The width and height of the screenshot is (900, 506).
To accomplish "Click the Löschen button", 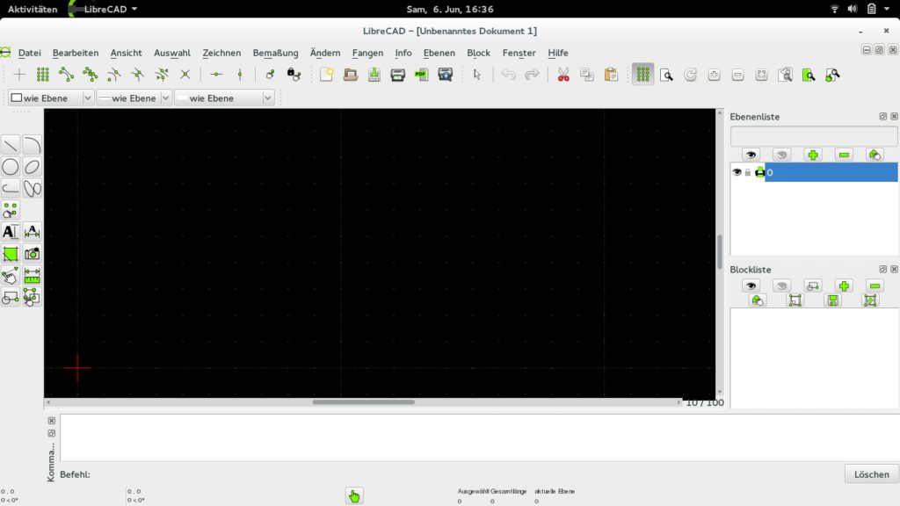I will coord(871,474).
